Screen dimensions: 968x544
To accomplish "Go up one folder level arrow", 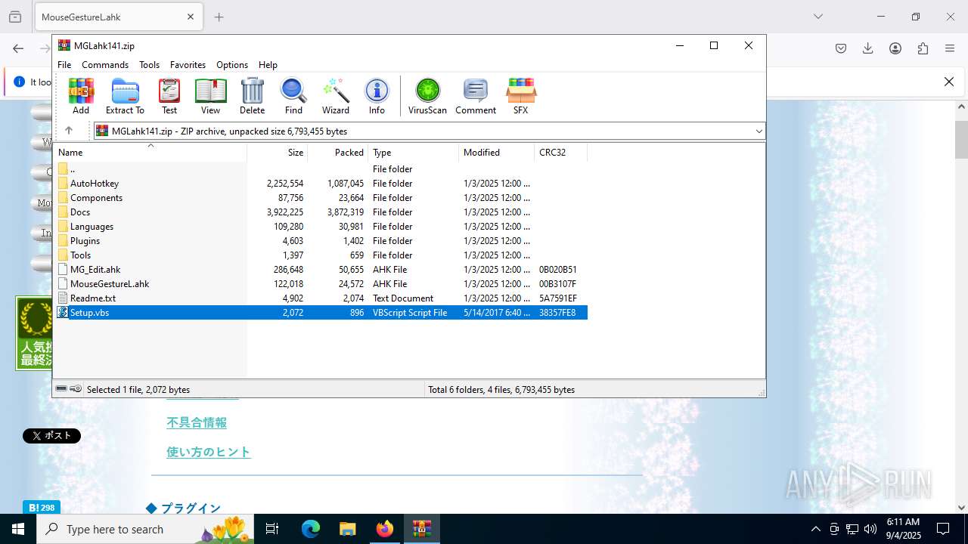I will [x=69, y=131].
